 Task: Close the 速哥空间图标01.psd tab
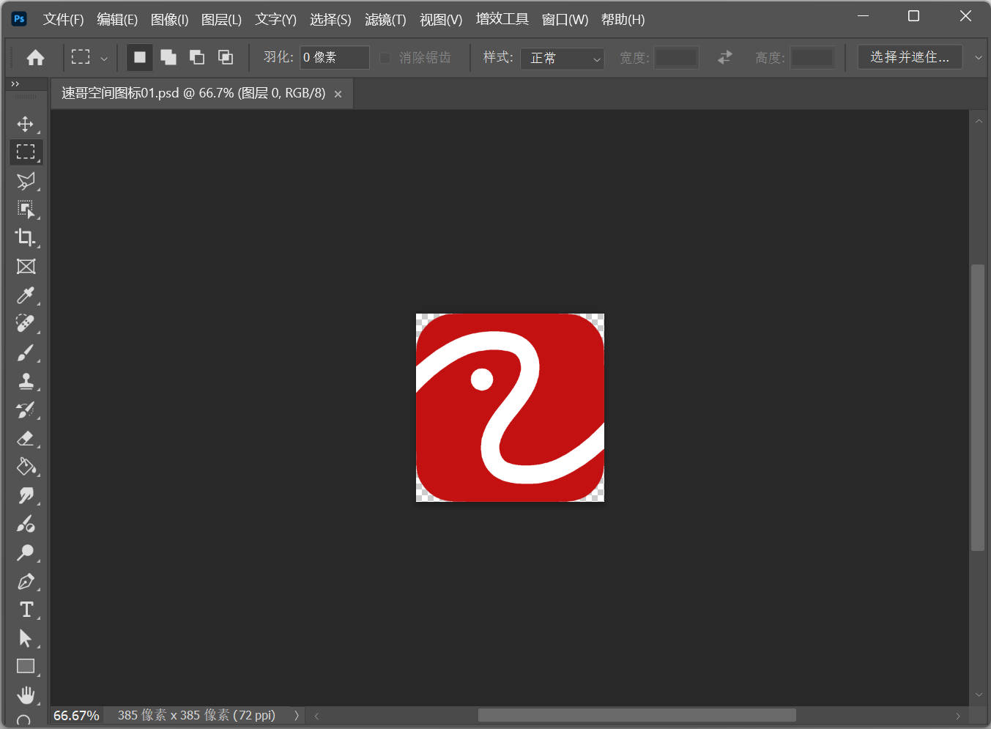338,94
